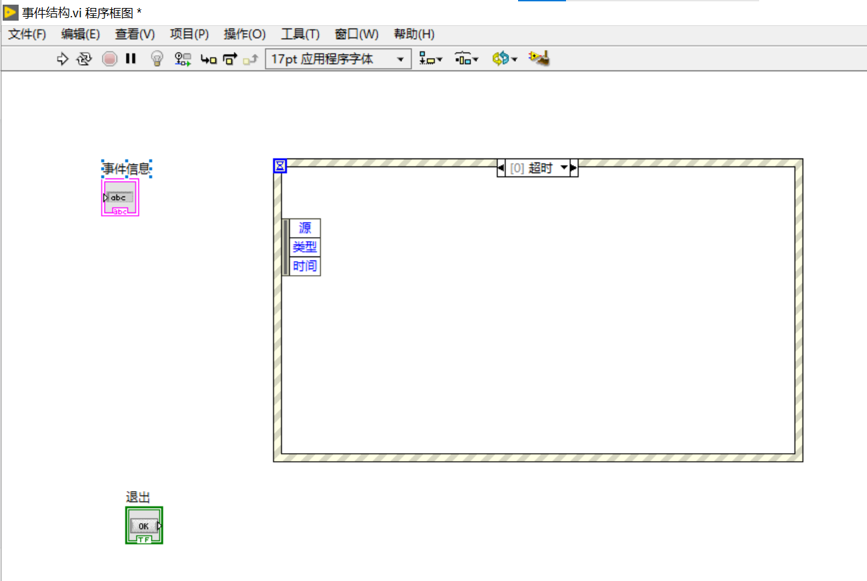
Task: Click the 事件信息 label text
Action: coord(127,169)
